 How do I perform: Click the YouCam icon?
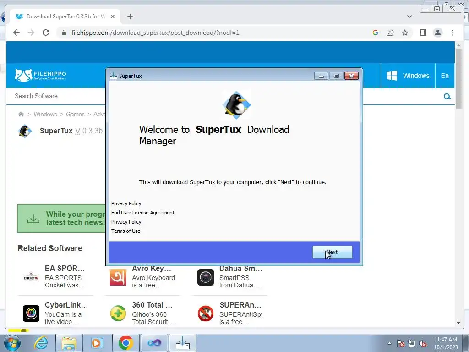(x=31, y=313)
